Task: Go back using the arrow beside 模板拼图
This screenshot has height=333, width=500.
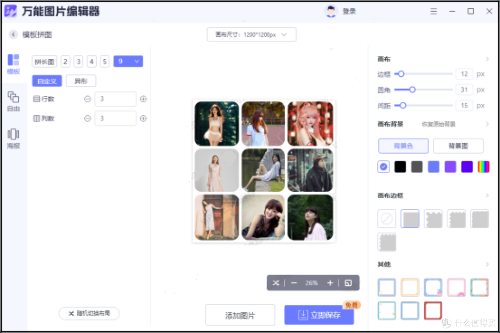Action: [13, 34]
